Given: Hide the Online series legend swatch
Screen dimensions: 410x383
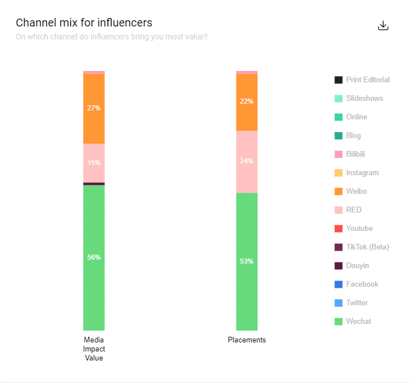Looking at the screenshot, I should click(338, 117).
